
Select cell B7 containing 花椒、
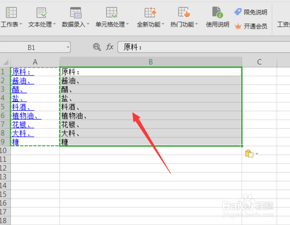(x=151, y=124)
